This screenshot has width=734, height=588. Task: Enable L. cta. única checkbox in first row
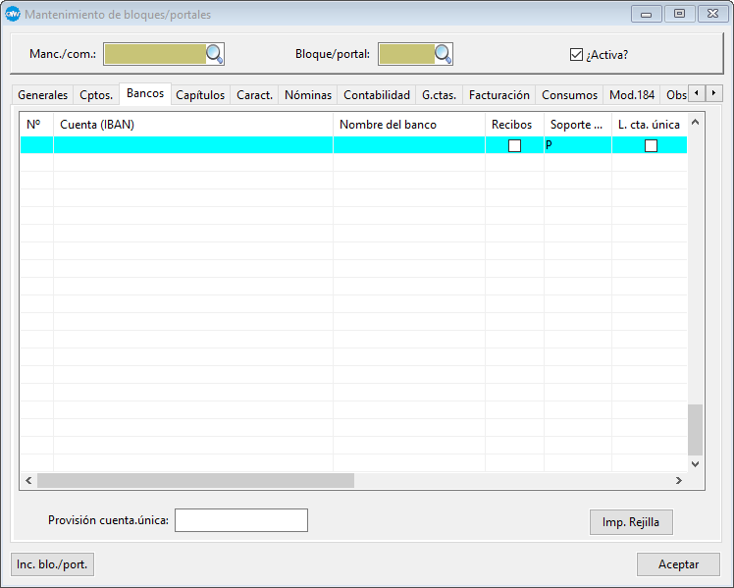651,145
